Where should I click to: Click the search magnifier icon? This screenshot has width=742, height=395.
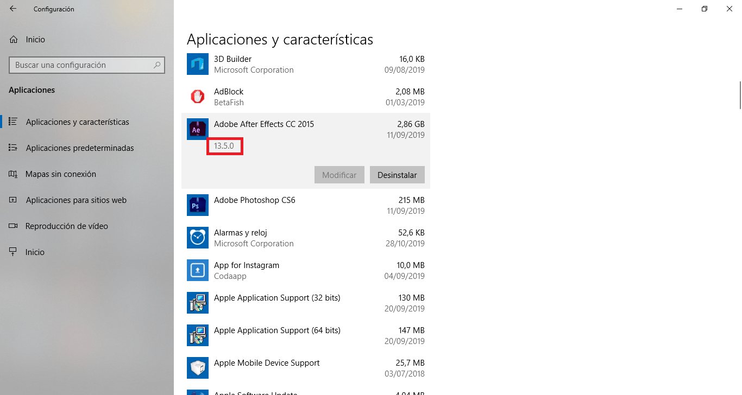(x=157, y=65)
